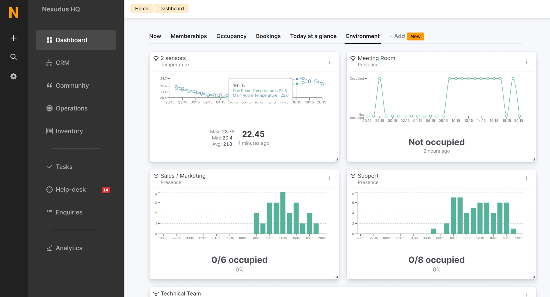Open the CRM section in the sidebar
Image resolution: width=550 pixels, height=297 pixels.
62,63
